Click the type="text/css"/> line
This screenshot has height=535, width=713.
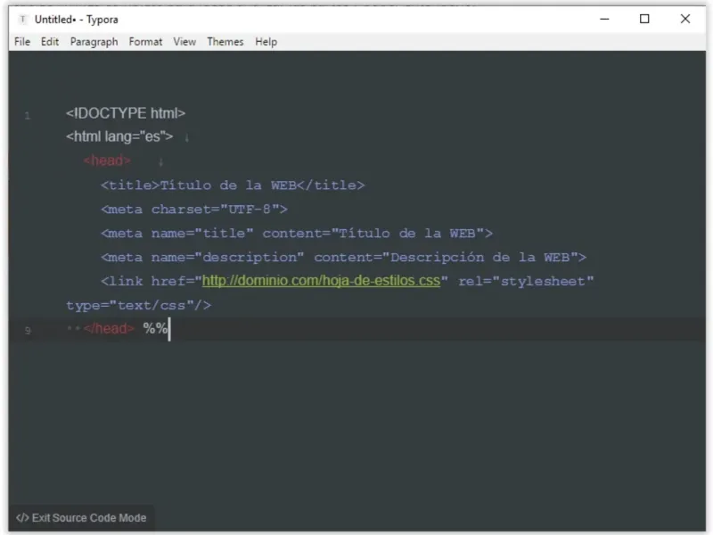coord(139,305)
